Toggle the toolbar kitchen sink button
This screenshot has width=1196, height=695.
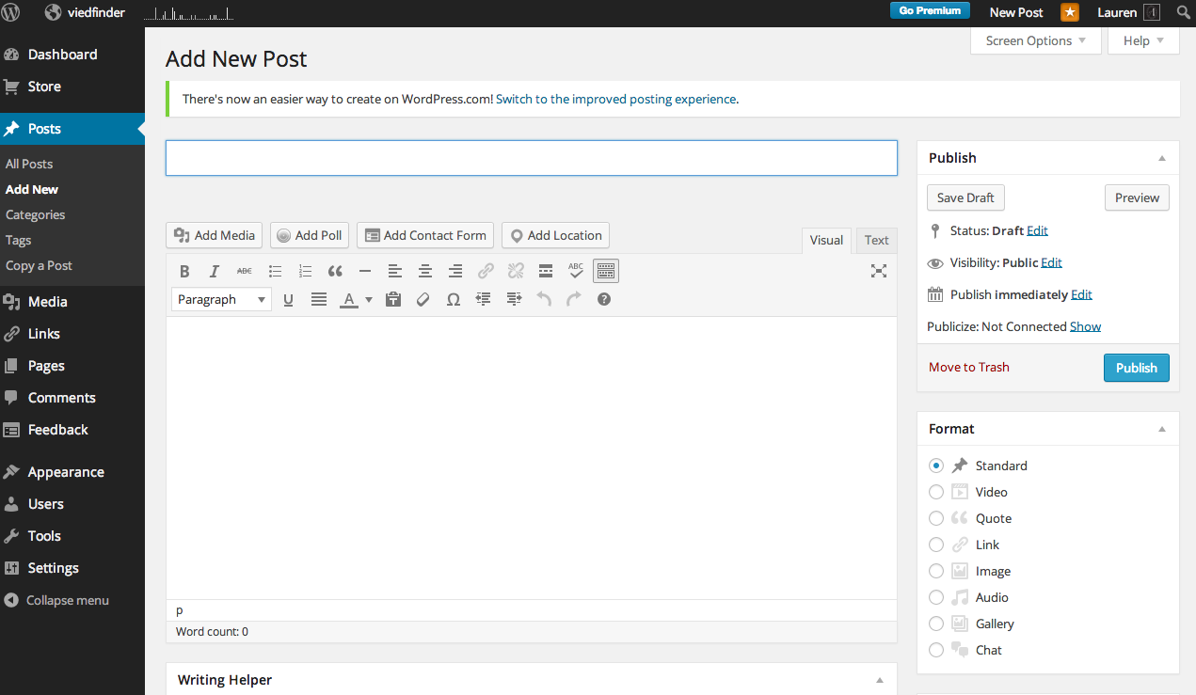pyautogui.click(x=606, y=272)
